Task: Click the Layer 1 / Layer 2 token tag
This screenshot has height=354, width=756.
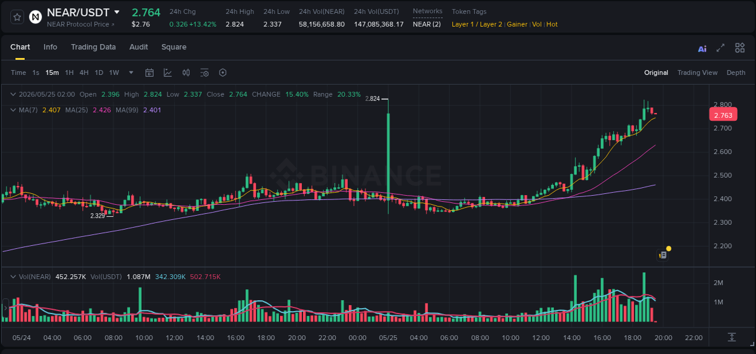Action: [477, 24]
